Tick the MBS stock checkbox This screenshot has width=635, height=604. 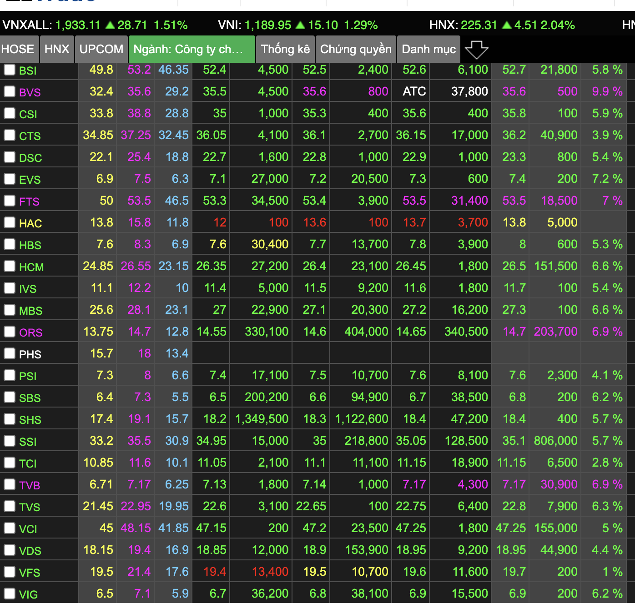(10, 310)
